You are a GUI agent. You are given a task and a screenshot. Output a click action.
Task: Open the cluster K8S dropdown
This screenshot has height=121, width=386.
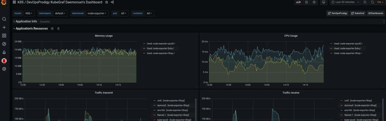29,13
